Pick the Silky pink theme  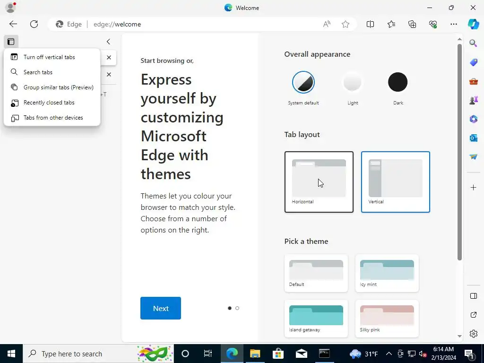387,319
